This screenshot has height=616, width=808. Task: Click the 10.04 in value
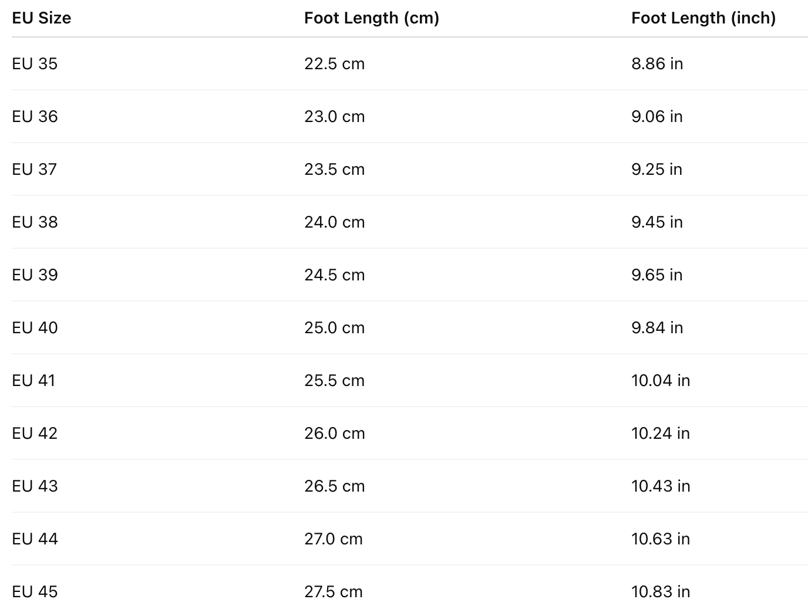660,381
